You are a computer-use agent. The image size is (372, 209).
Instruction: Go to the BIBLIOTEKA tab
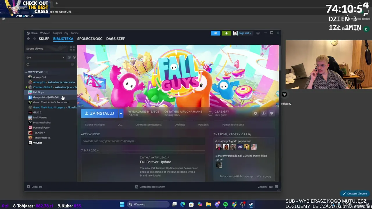(x=63, y=39)
